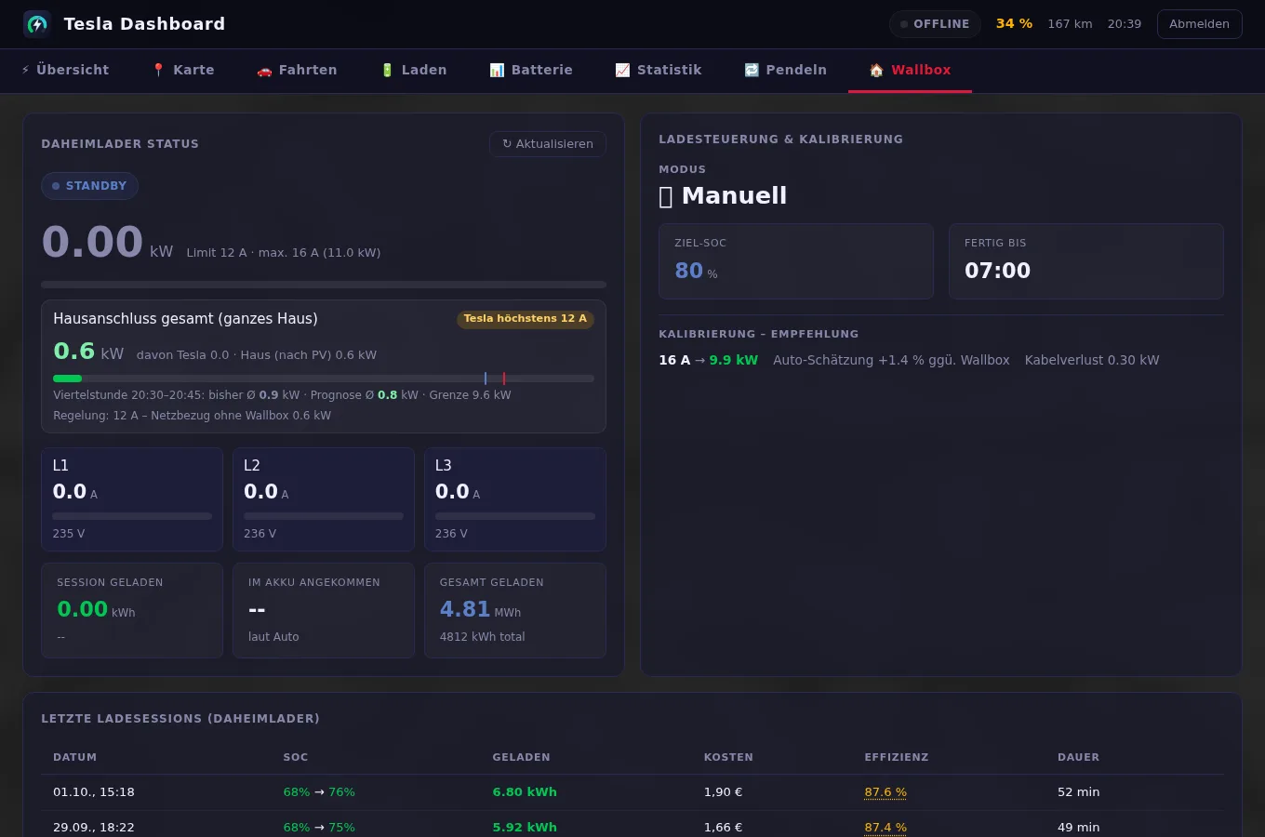The height and width of the screenshot is (837, 1265).
Task: Click the 34 % battery level in header
Action: pos(1015,24)
